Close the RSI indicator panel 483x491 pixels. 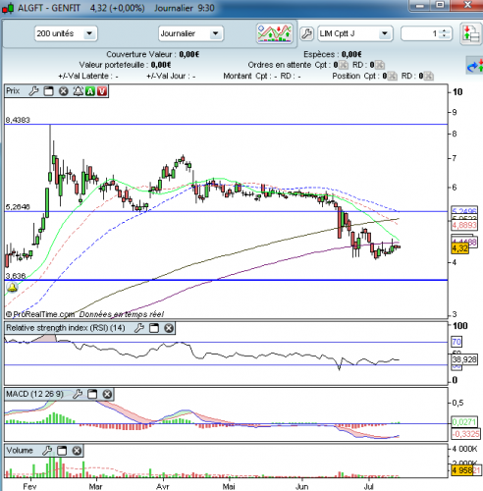(x=169, y=328)
